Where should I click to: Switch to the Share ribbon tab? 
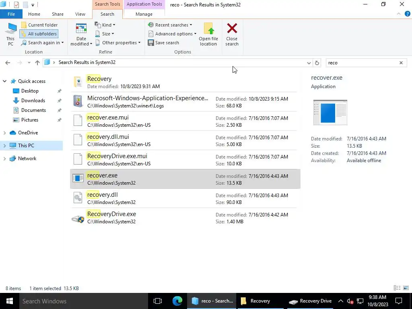[58, 14]
